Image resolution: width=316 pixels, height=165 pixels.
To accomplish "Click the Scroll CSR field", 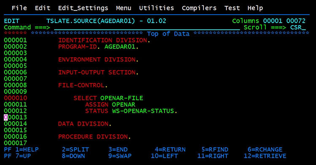I will point(298,28).
